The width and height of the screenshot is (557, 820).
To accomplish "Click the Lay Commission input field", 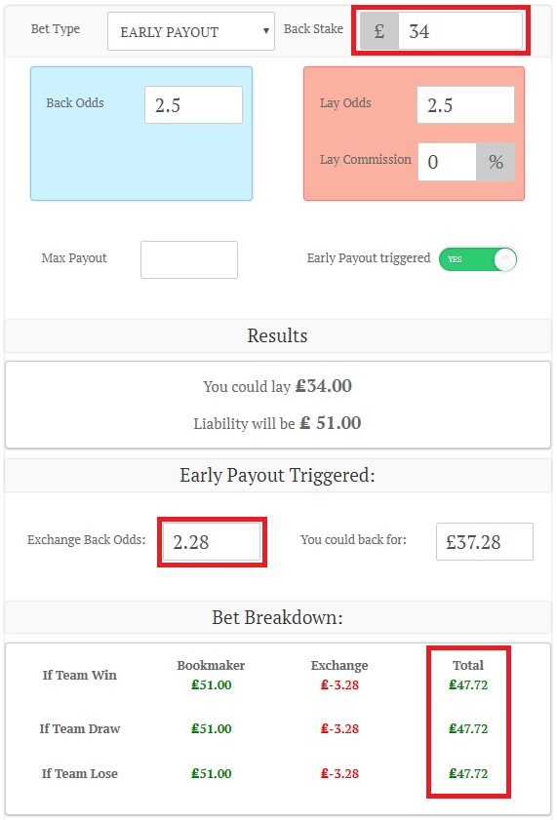I will pyautogui.click(x=447, y=162).
